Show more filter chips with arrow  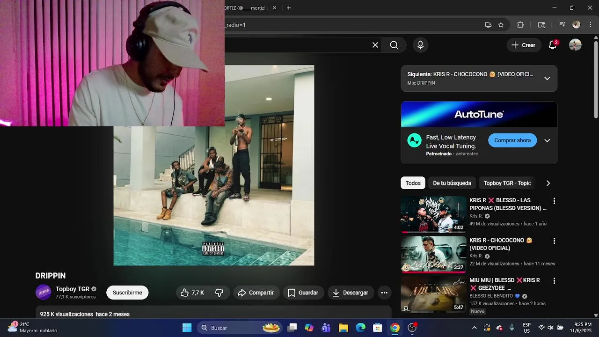tap(548, 183)
